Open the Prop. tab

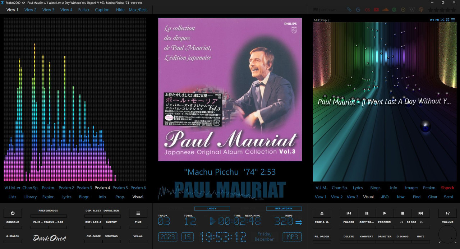click(120, 197)
